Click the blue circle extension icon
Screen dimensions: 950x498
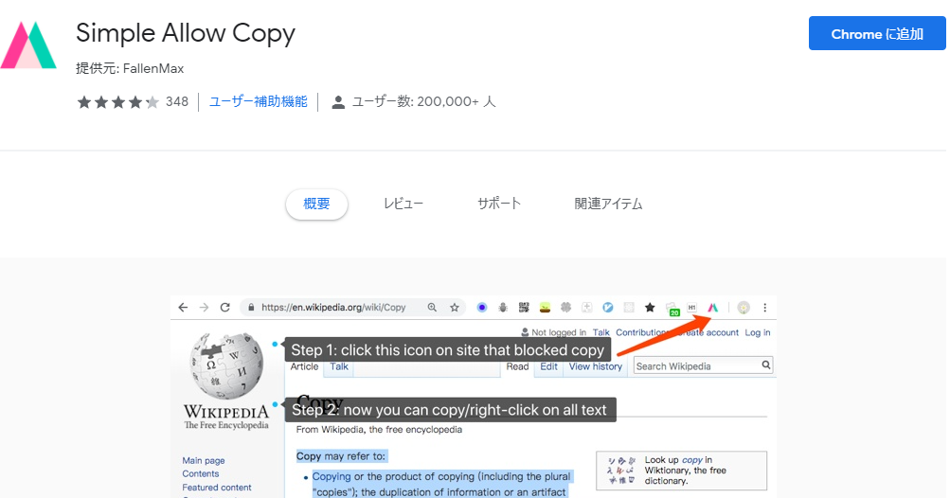tap(482, 307)
